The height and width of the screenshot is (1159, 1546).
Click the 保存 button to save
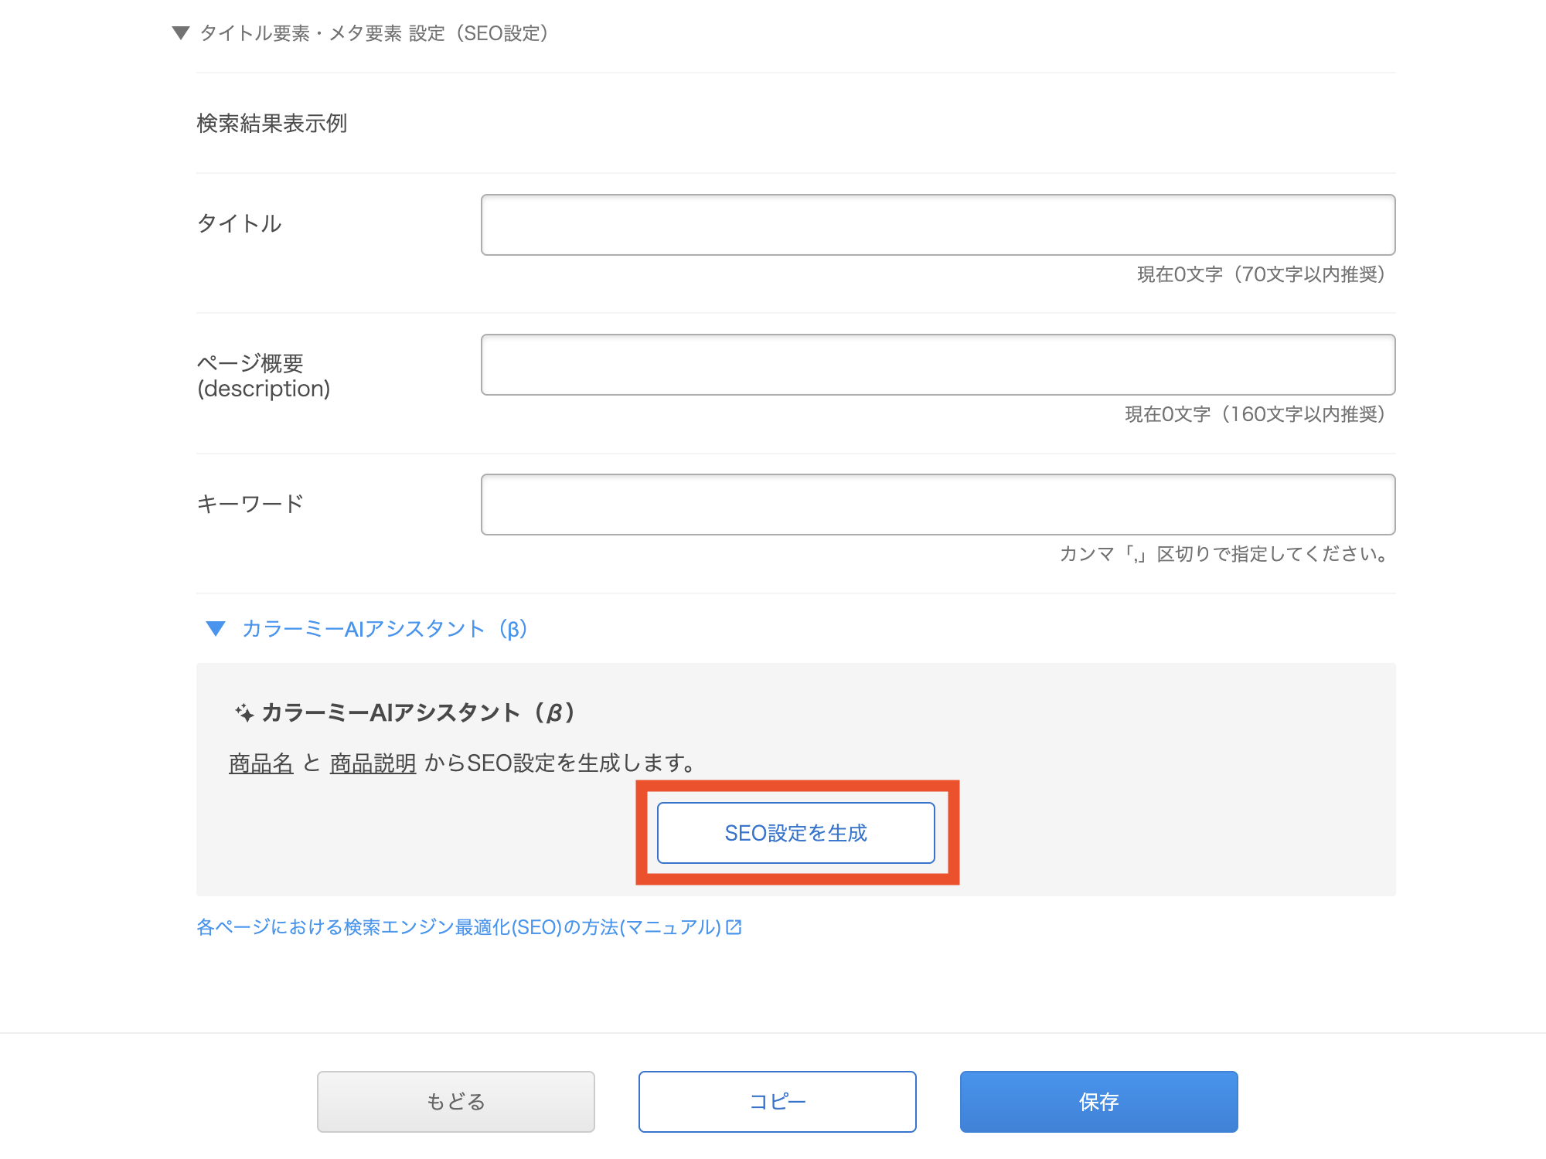coord(1098,1102)
